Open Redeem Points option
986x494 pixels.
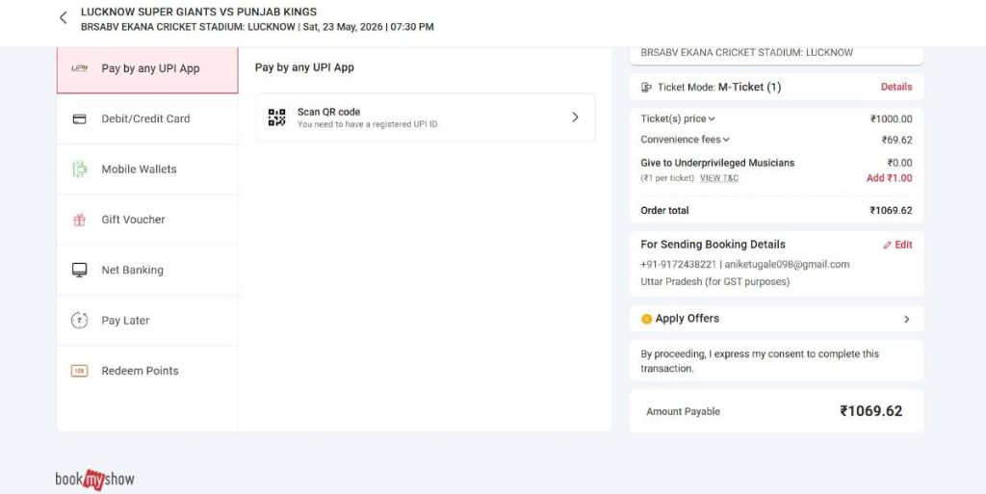click(147, 371)
